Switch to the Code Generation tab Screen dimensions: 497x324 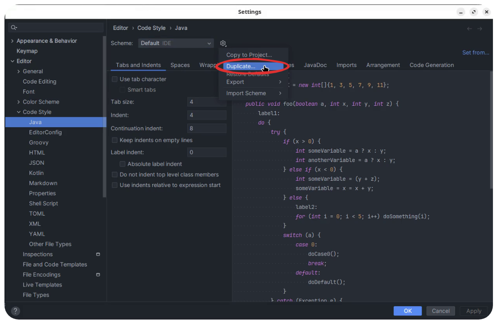click(x=431, y=65)
